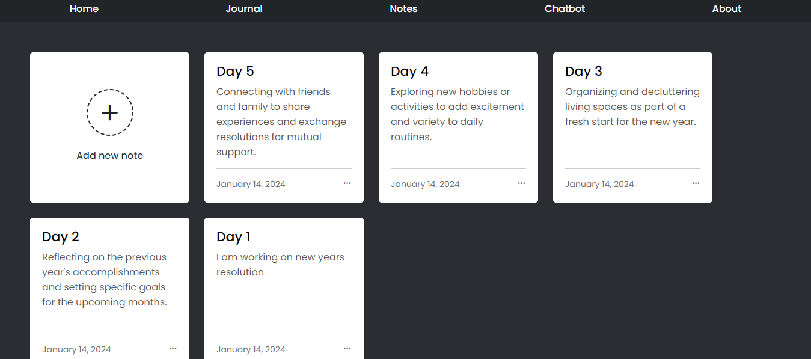Click the date on Day 3 note

(599, 184)
